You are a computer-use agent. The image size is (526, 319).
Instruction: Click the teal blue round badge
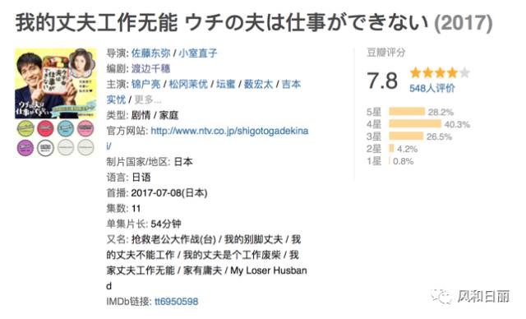point(66,128)
